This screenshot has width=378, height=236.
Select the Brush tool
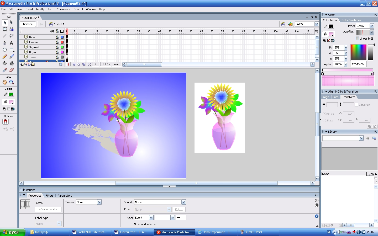pos(12,56)
